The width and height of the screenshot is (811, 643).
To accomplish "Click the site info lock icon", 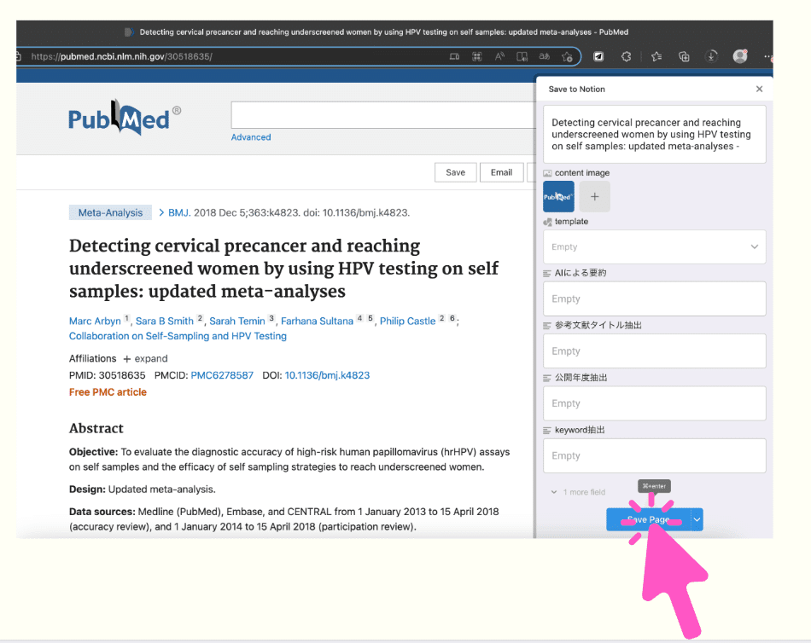I will 18,56.
